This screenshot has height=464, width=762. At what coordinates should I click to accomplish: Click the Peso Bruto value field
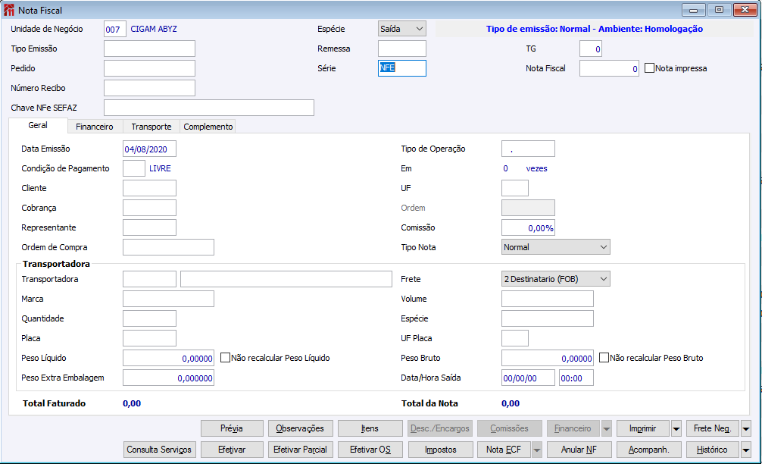[x=547, y=358]
